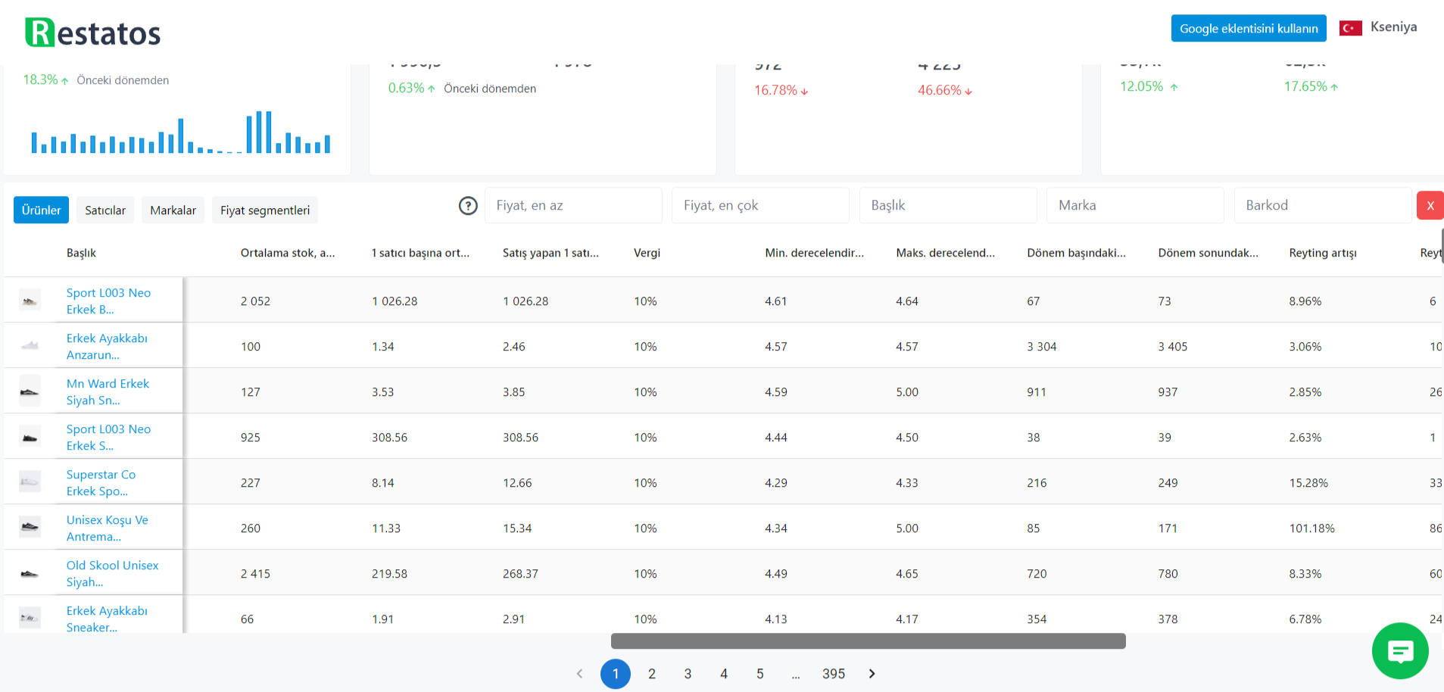
Task: Sort by 1 satıcı başına ort... header
Action: (x=420, y=253)
